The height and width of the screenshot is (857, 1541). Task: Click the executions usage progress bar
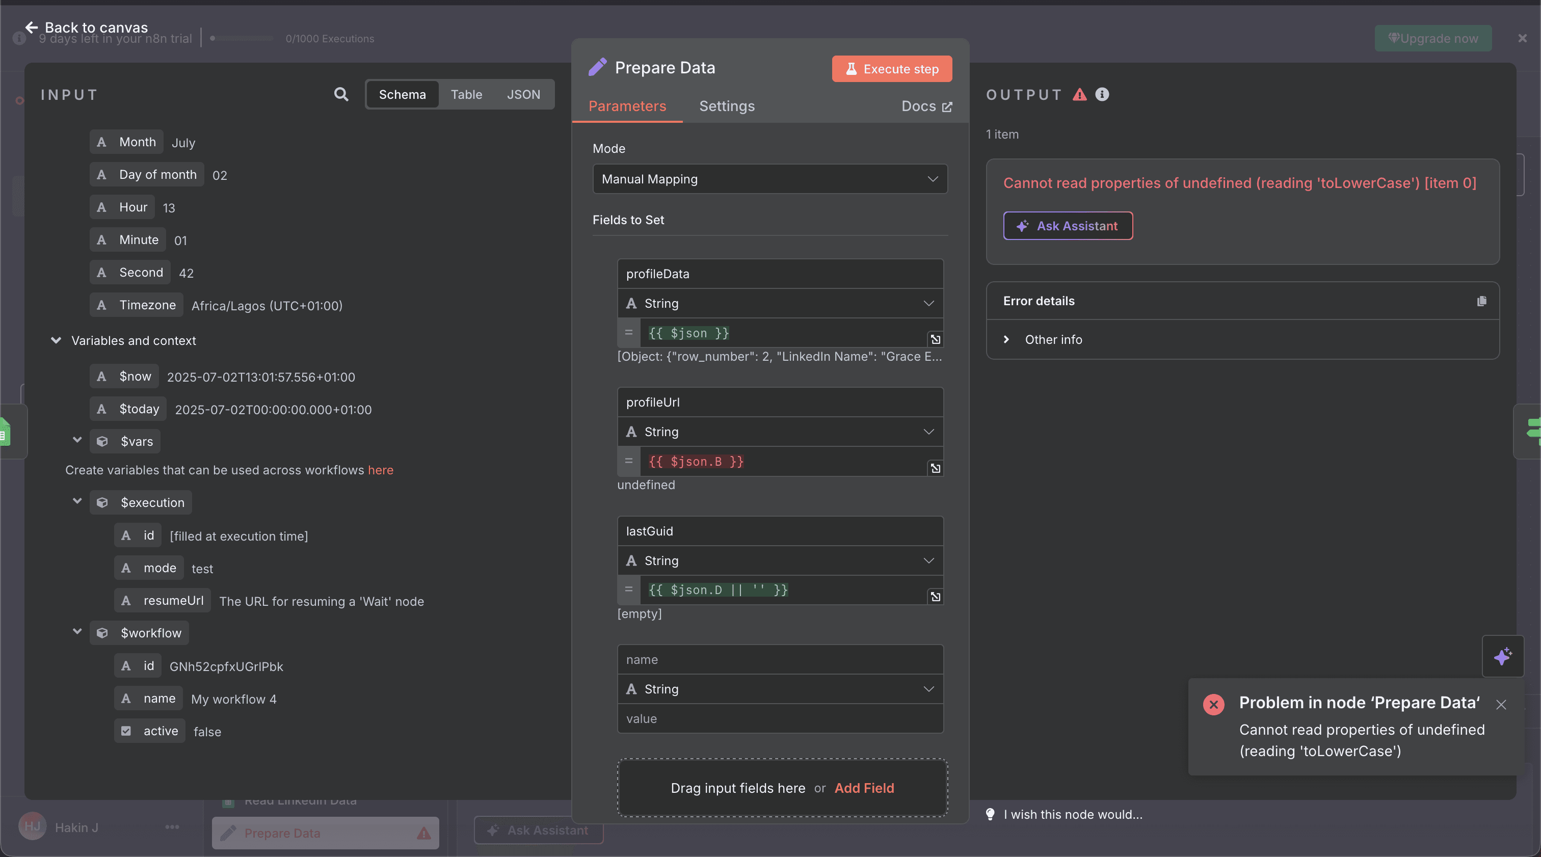tap(241, 38)
